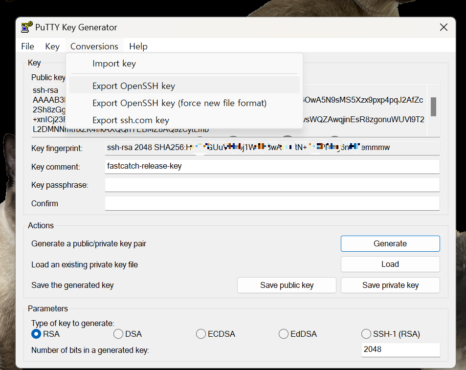Click the Generate button
Image resolution: width=466 pixels, height=370 pixels.
coord(390,243)
